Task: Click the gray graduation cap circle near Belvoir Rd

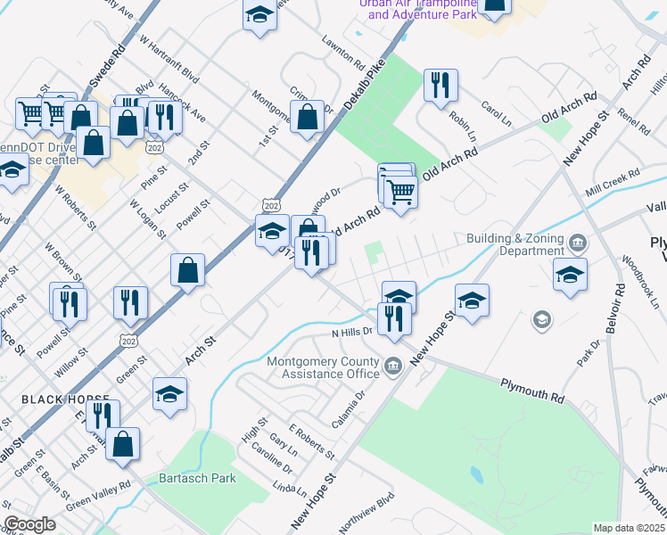Action: (x=542, y=320)
